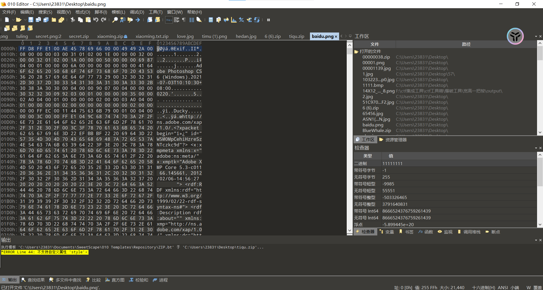Select BlueWhale.zip in workspace list
Viewport: 543px width, 290px height.
click(377, 131)
